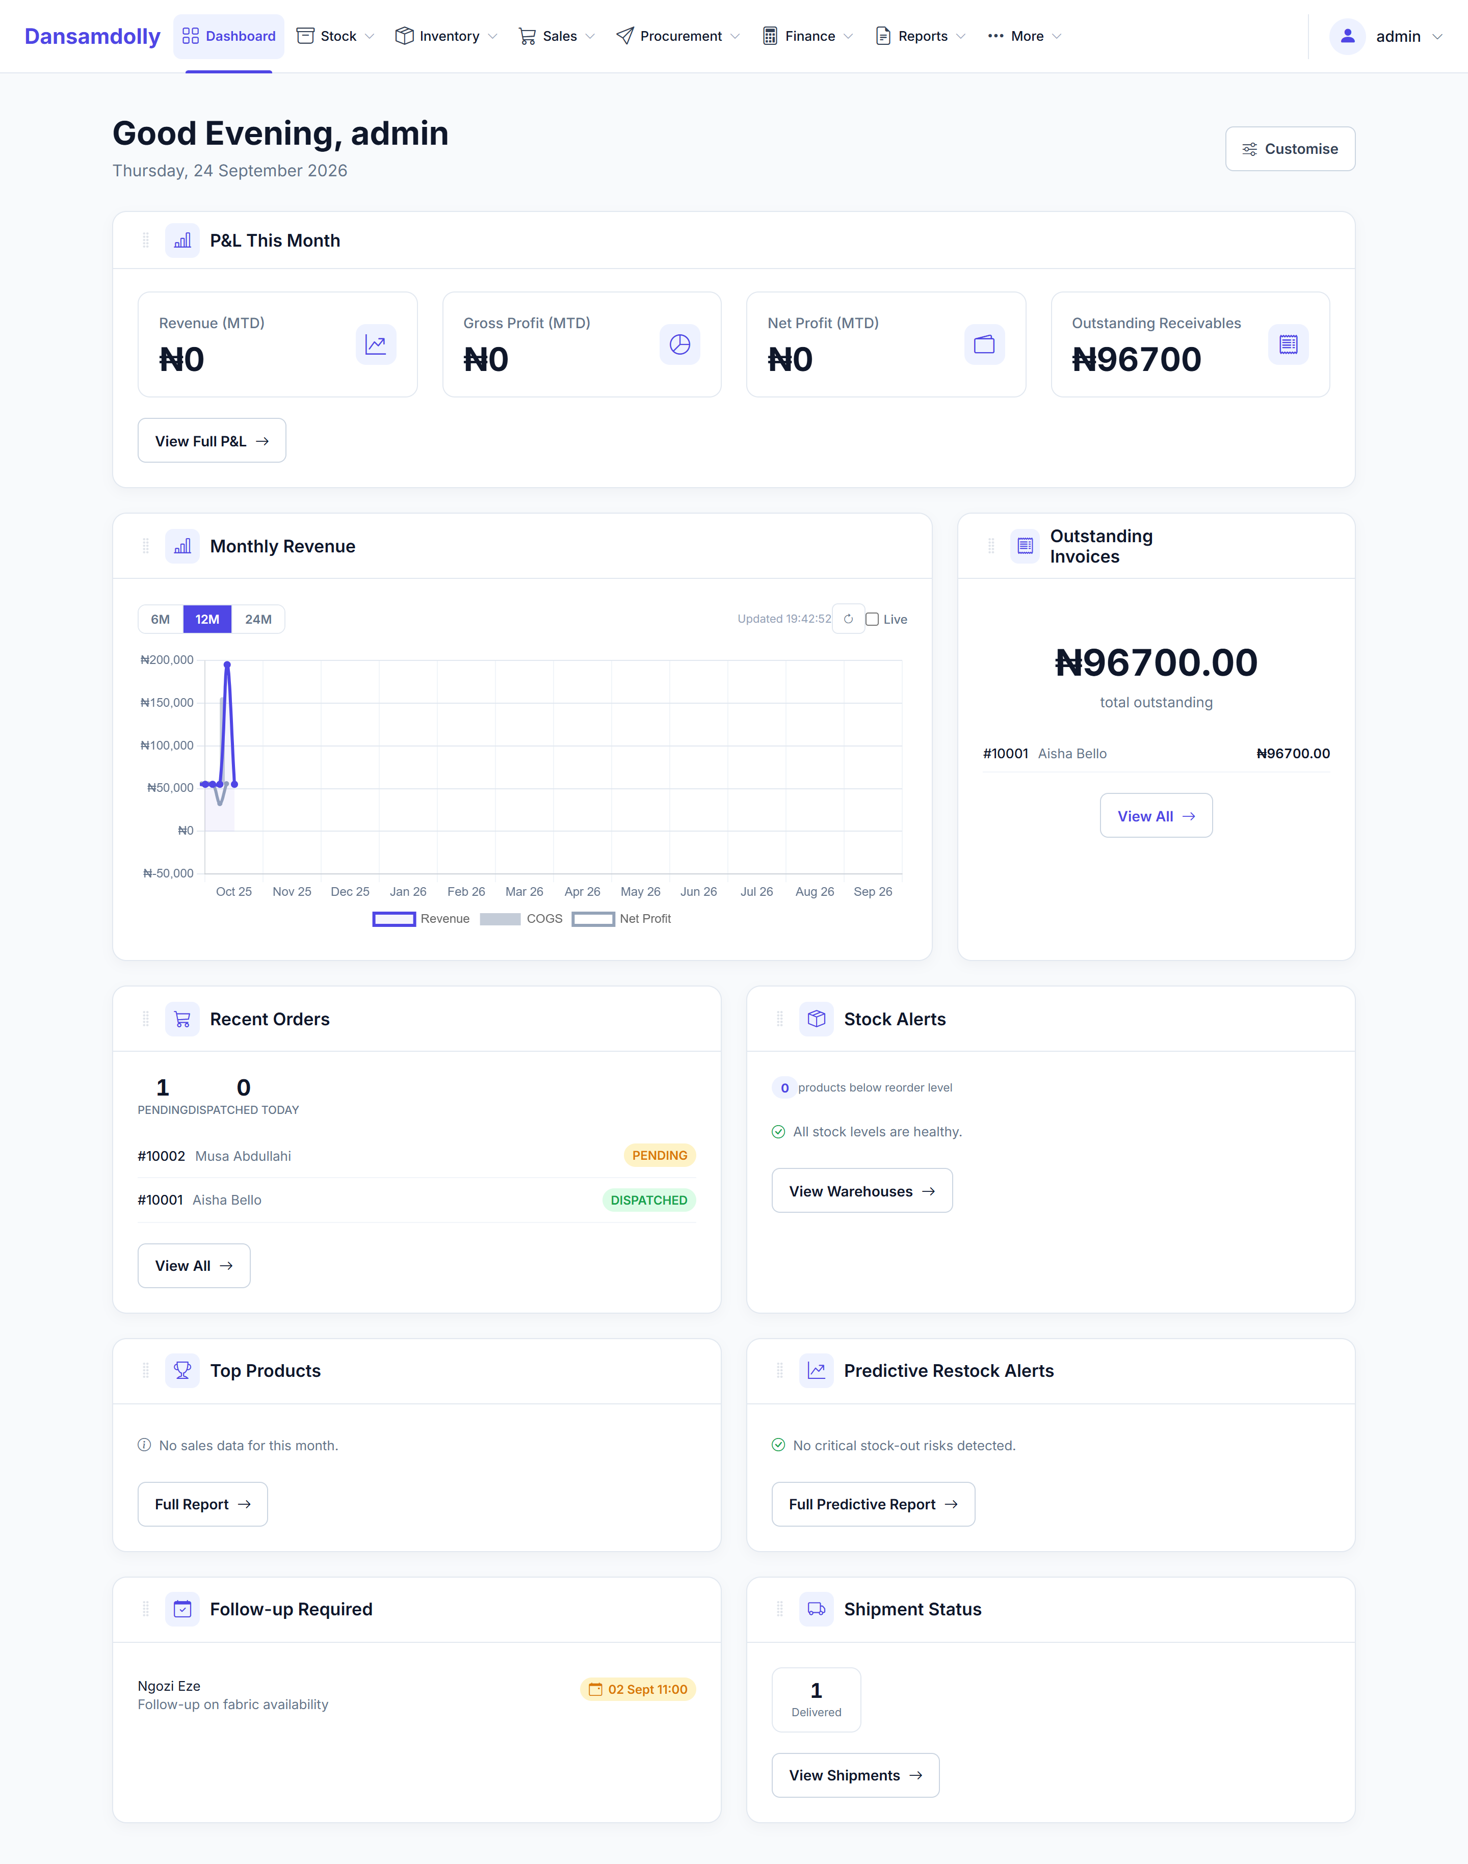This screenshot has height=1864, width=1468.
Task: Click the admin user avatar icon
Action: point(1348,36)
